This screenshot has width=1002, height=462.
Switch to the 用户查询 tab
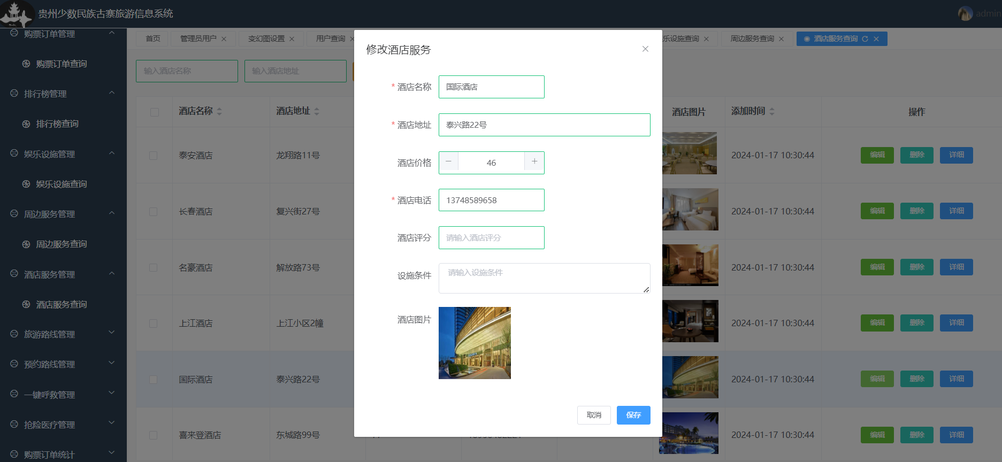(330, 38)
